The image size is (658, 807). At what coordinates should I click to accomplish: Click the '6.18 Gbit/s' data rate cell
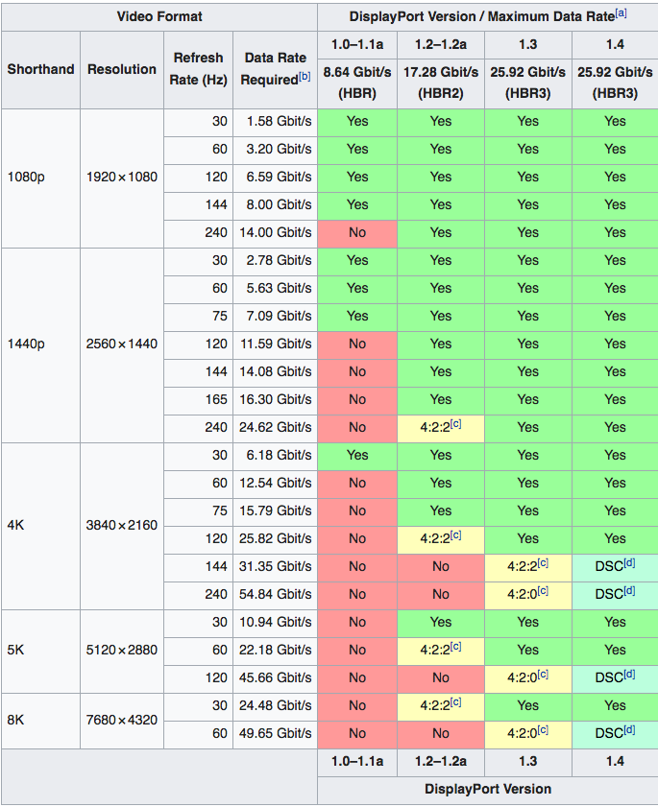tap(275, 456)
